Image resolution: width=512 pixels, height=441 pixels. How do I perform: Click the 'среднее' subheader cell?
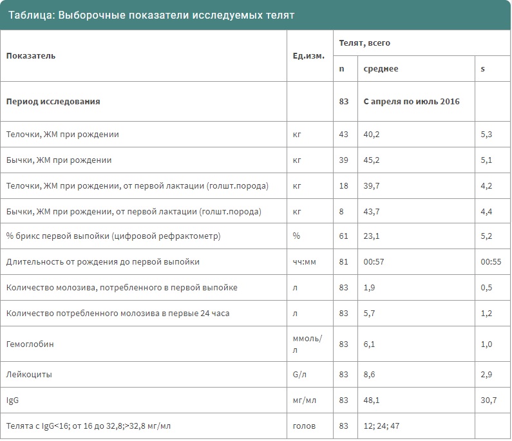point(381,69)
